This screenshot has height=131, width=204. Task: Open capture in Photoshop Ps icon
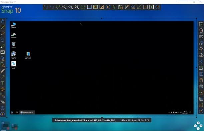pyautogui.click(x=201, y=74)
